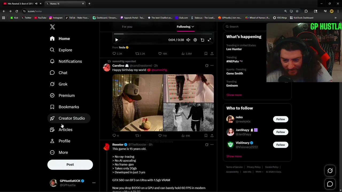Follow JanShayy
Screen dimensions: 342x192
(x=281, y=132)
